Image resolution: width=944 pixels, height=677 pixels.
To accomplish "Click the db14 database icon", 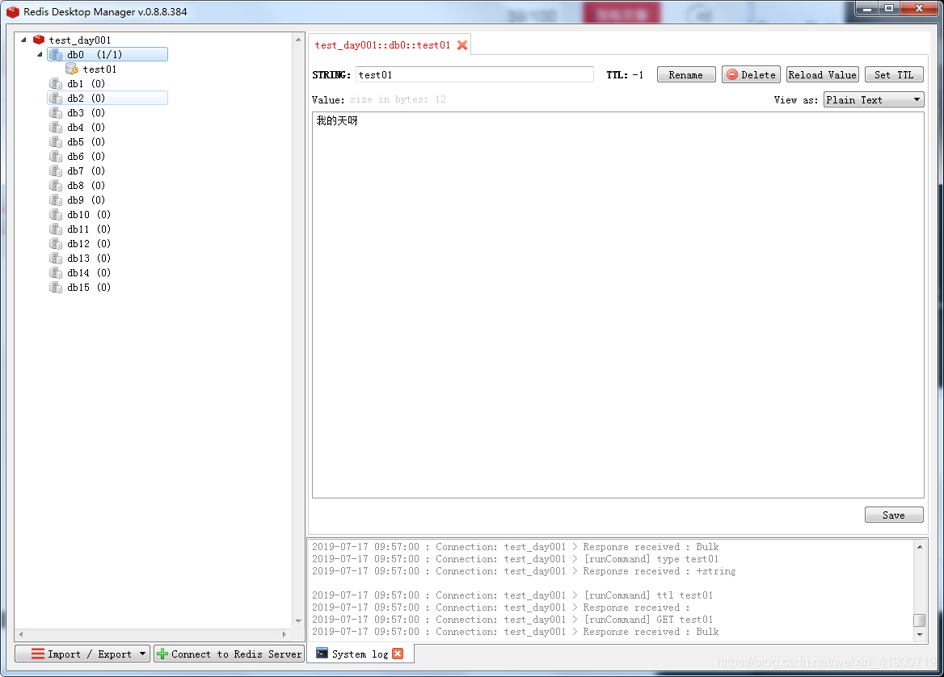I will pyautogui.click(x=56, y=272).
